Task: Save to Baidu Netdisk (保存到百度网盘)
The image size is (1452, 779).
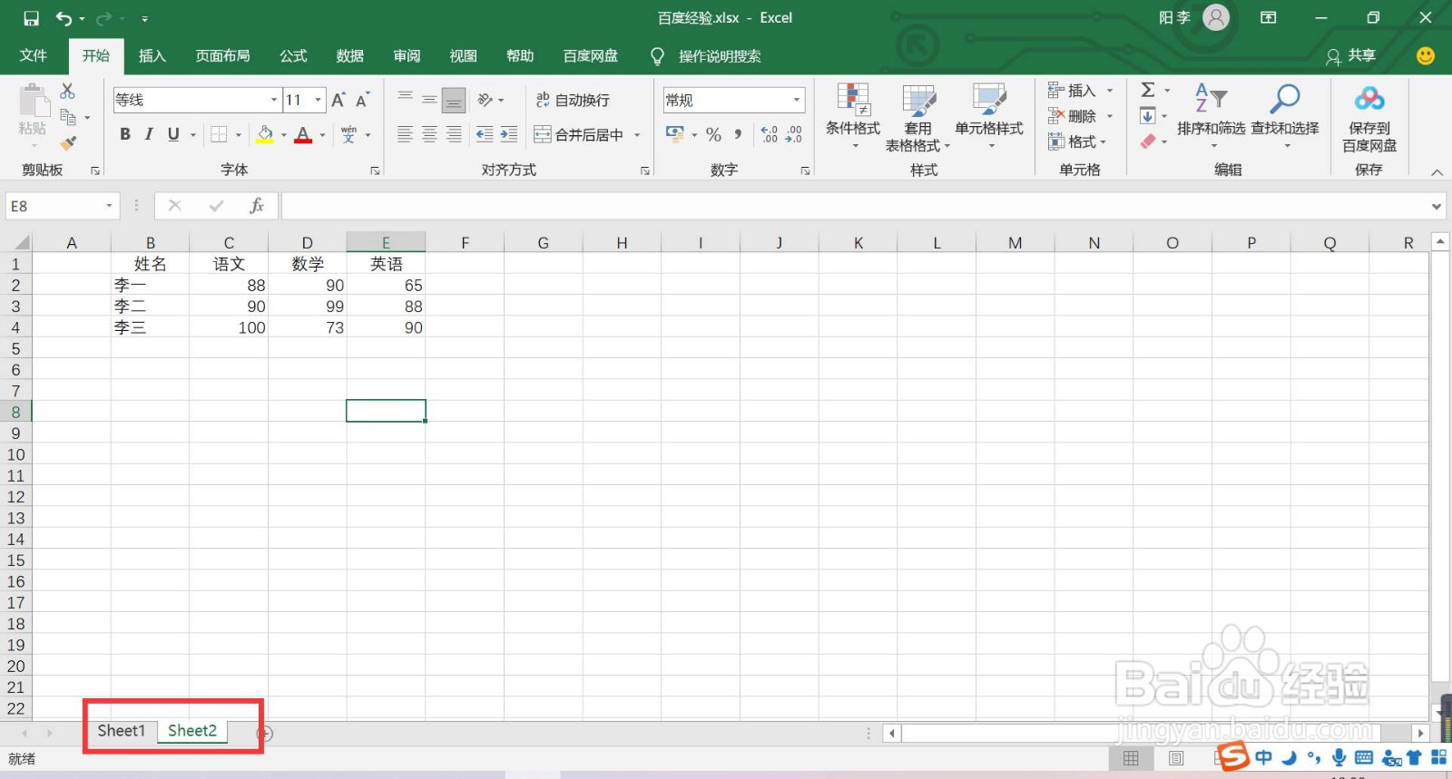Action: coord(1369,118)
